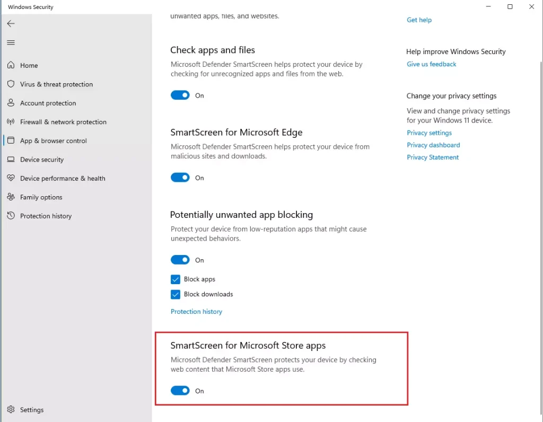This screenshot has height=422, width=543.
Task: Click the Protection history clock icon
Action: click(x=11, y=216)
